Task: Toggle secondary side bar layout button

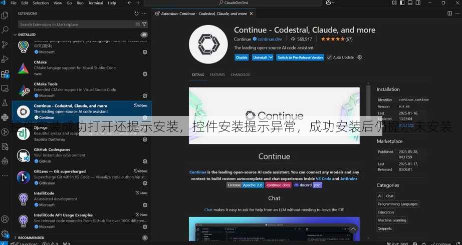Action: pyautogui.click(x=418, y=2)
